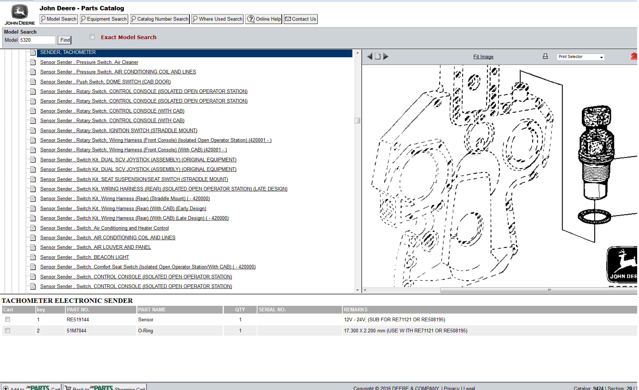Image resolution: width=639 pixels, height=390 pixels.
Task: Click document icon beside AIR LOUVER AND PANEL
Action: tap(33, 247)
